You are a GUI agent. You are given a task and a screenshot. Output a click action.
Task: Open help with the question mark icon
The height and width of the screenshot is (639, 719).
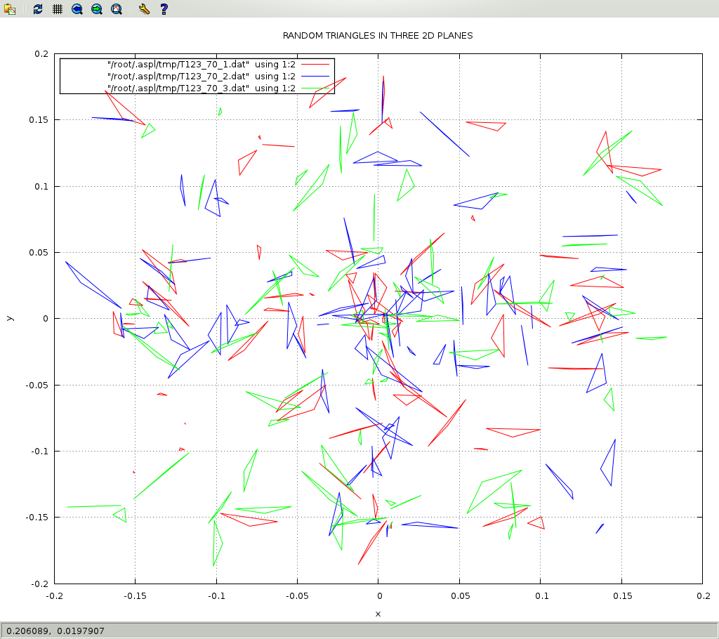point(164,9)
